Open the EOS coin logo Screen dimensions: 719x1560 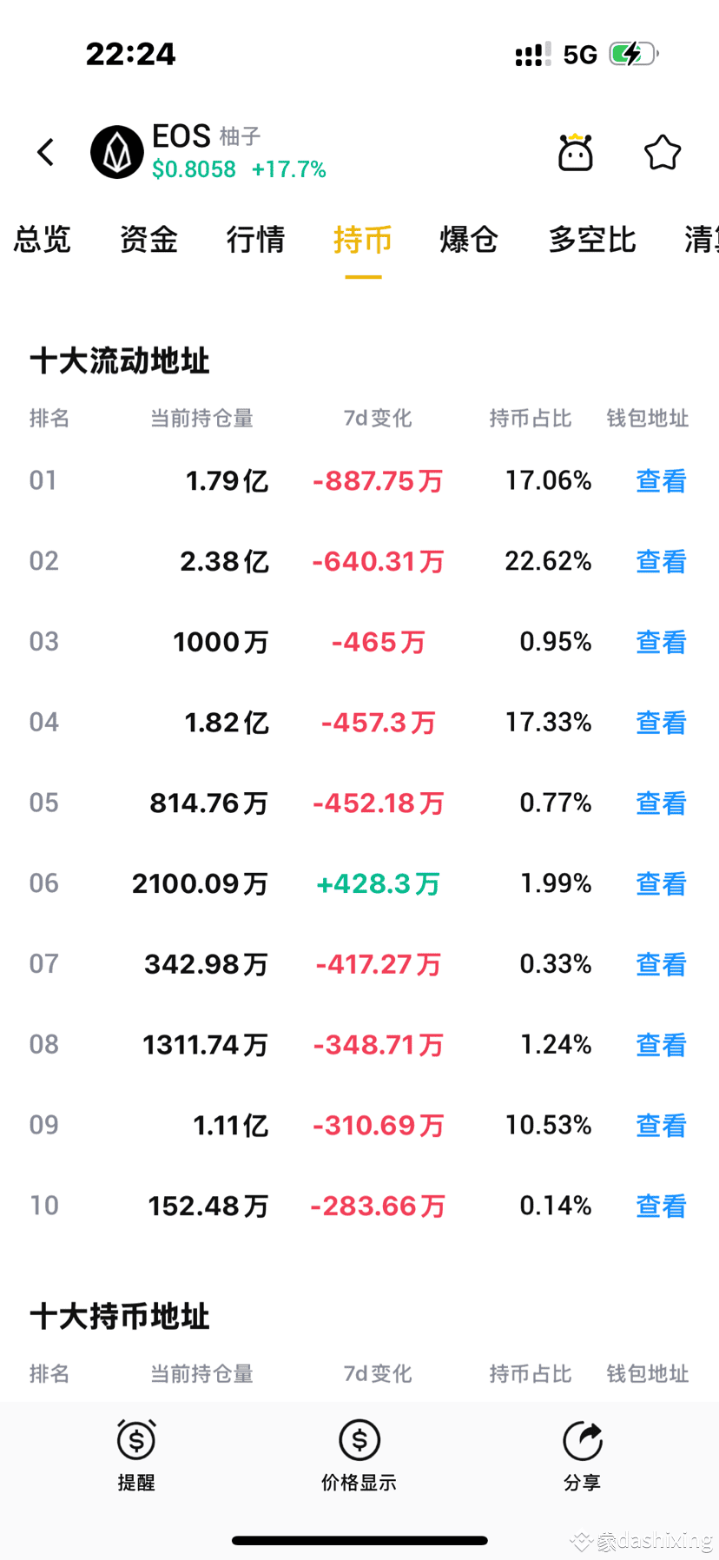[x=117, y=152]
